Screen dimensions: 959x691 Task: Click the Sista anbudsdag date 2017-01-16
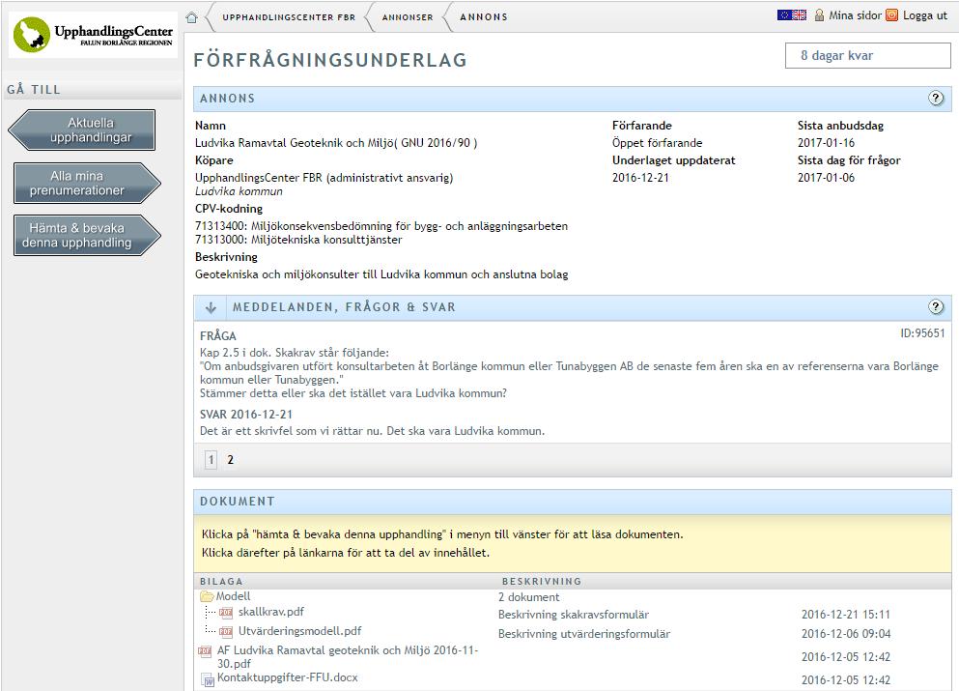[x=826, y=143]
